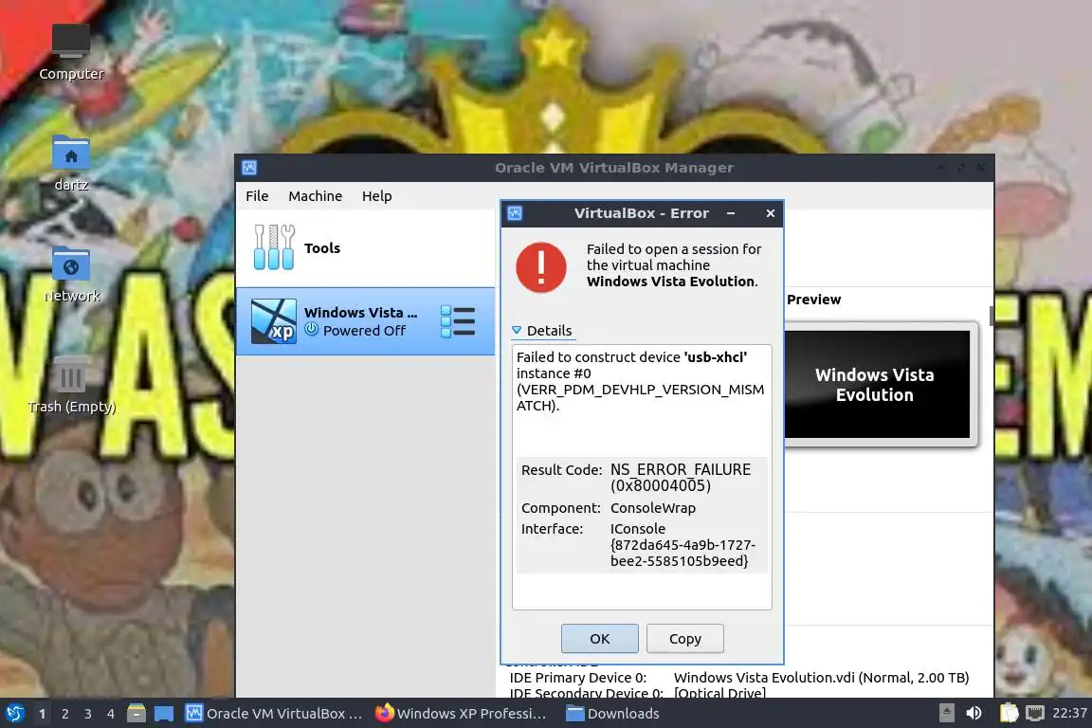Launch the file manager taskbar icon
Screen dimensions: 1092x728
pos(136,713)
